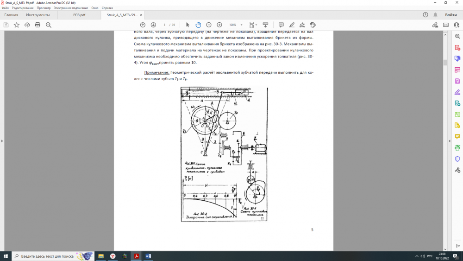Open the More Tools wrench icon
463x261 pixels.
click(457, 170)
